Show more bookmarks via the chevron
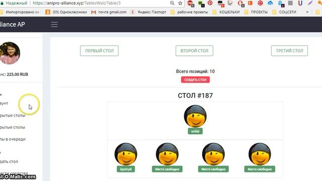322x181 pixels. click(x=307, y=12)
